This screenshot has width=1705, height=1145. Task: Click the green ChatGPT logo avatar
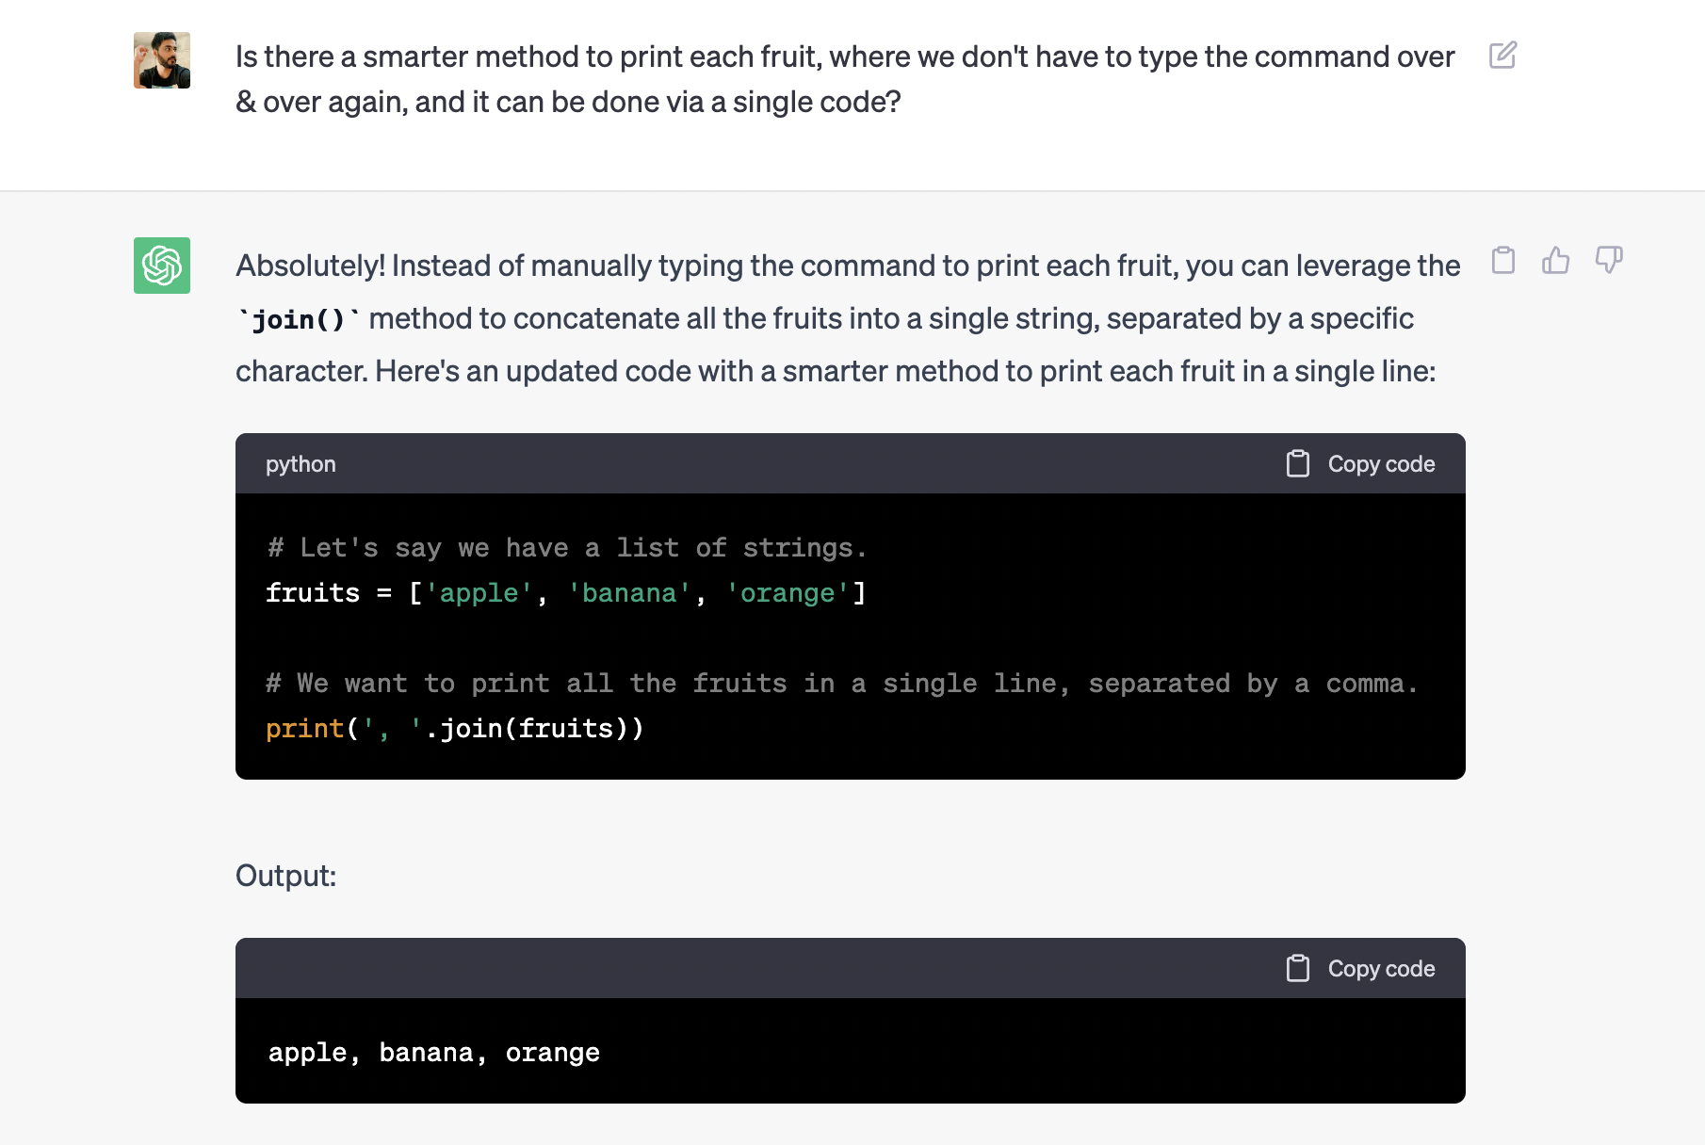point(161,266)
